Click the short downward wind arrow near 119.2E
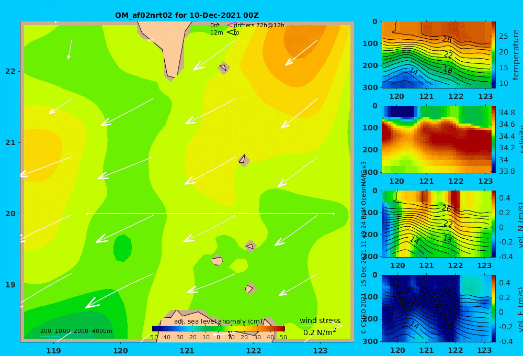 (70, 49)
